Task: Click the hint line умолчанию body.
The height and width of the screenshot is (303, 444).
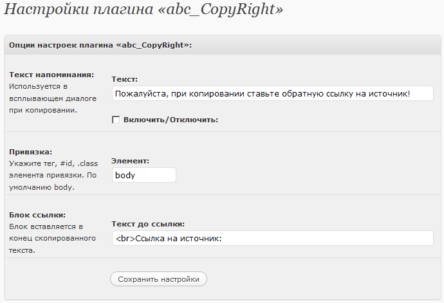Action: click(42, 187)
